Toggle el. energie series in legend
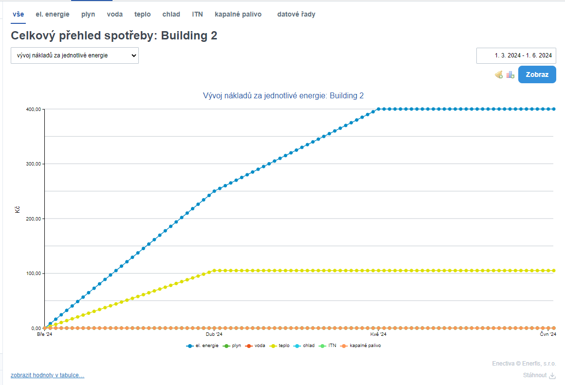This screenshot has width=565, height=385. (x=203, y=346)
